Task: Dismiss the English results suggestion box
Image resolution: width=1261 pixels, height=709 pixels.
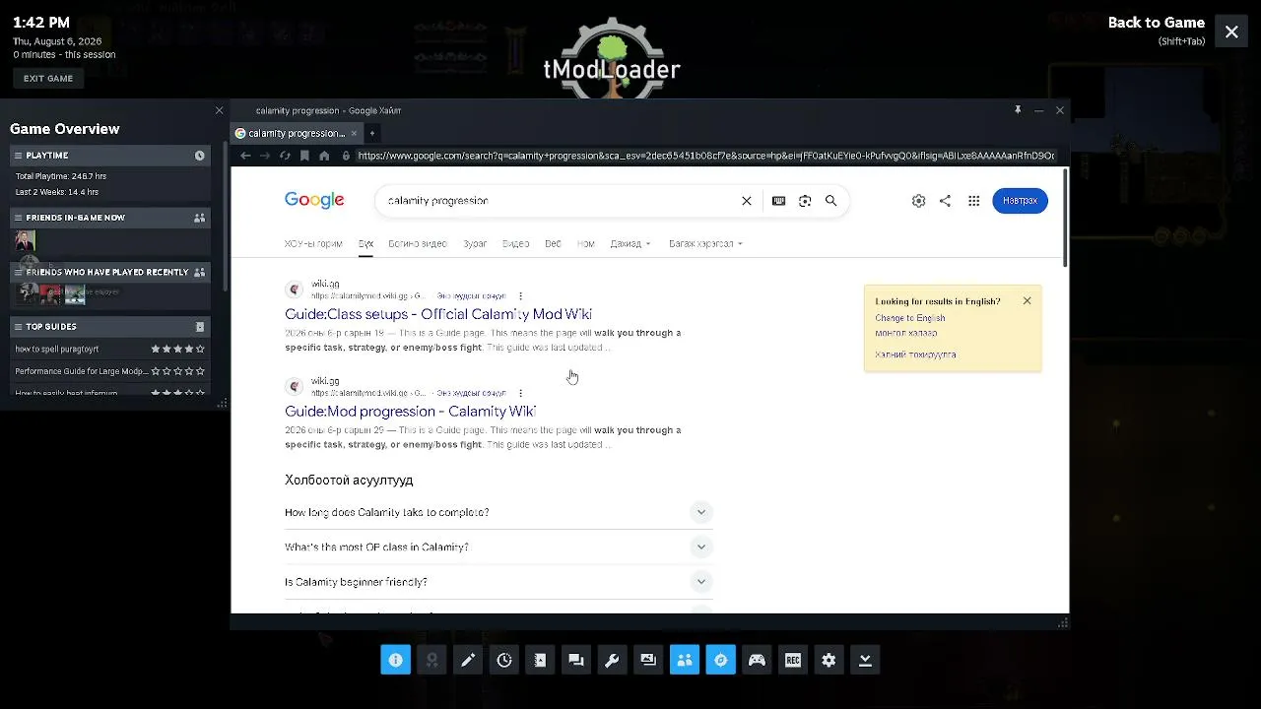Action: tap(1027, 301)
